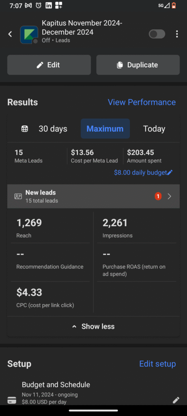This screenshot has width=187, height=416.
Task: Tap the LinkedIn notification icon in status bar
Action: click(x=49, y=5)
